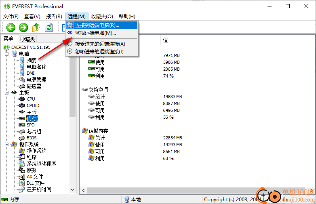316x204 pixels.
Task: Click the green Forward arrow toolbar icon
Action: 23,27
